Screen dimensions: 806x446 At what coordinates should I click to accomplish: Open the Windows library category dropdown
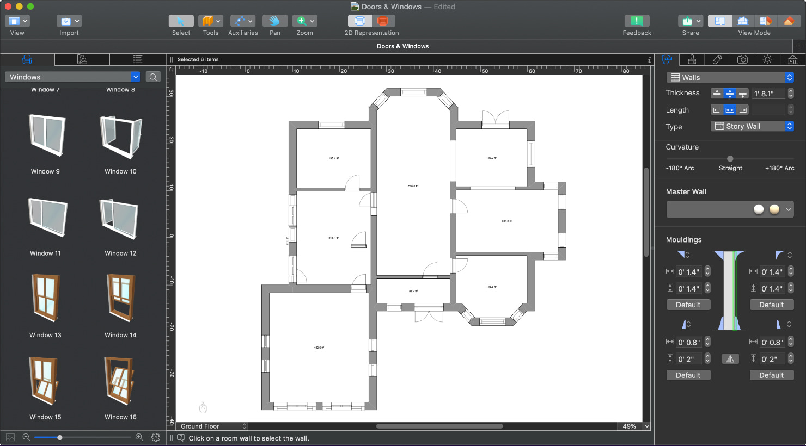tap(72, 77)
